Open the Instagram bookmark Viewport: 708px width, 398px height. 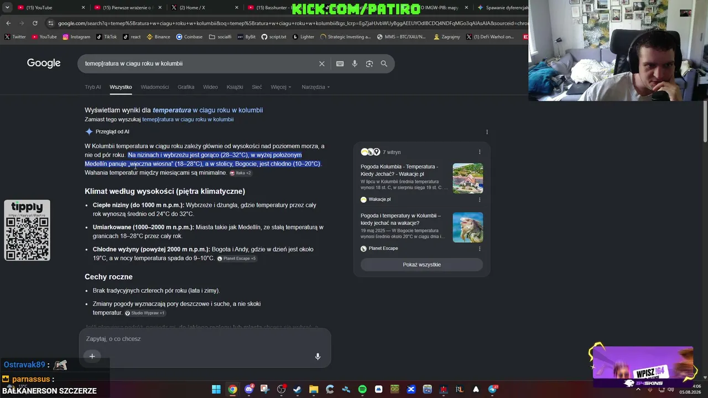point(76,37)
